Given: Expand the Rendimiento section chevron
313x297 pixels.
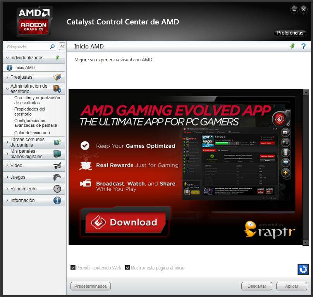Looking at the screenshot, I should pos(7,189).
